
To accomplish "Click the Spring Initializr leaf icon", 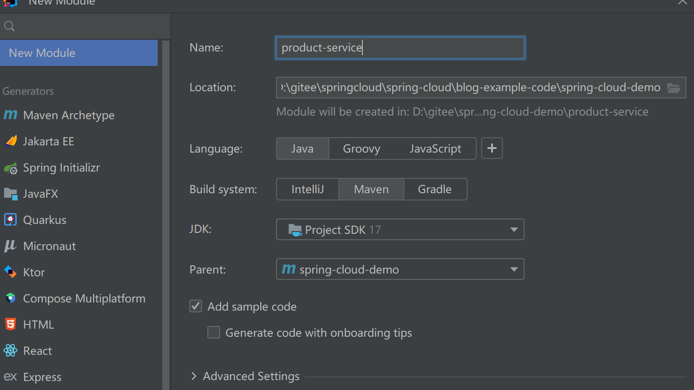I will pyautogui.click(x=11, y=168).
